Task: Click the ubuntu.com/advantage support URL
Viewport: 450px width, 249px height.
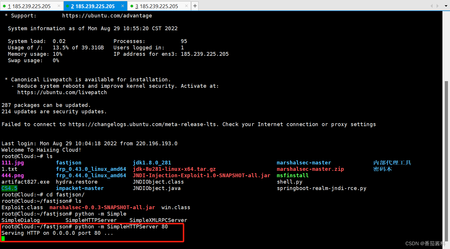Action: pyautogui.click(x=107, y=16)
